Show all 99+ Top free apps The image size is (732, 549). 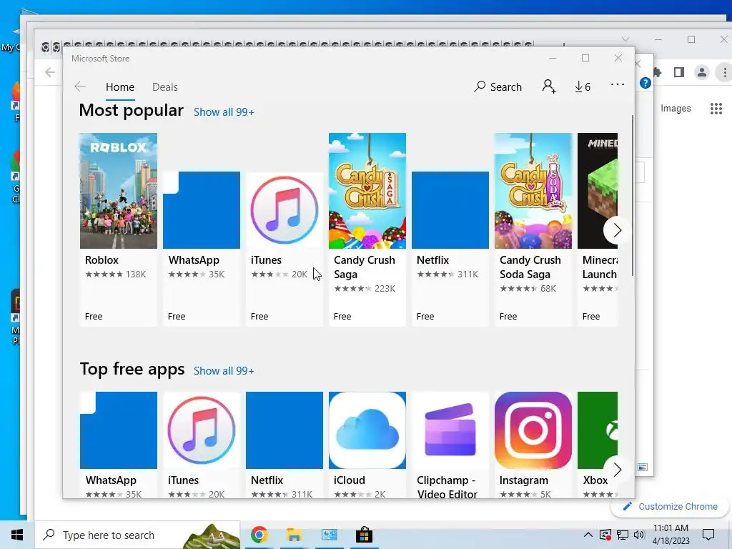224,371
